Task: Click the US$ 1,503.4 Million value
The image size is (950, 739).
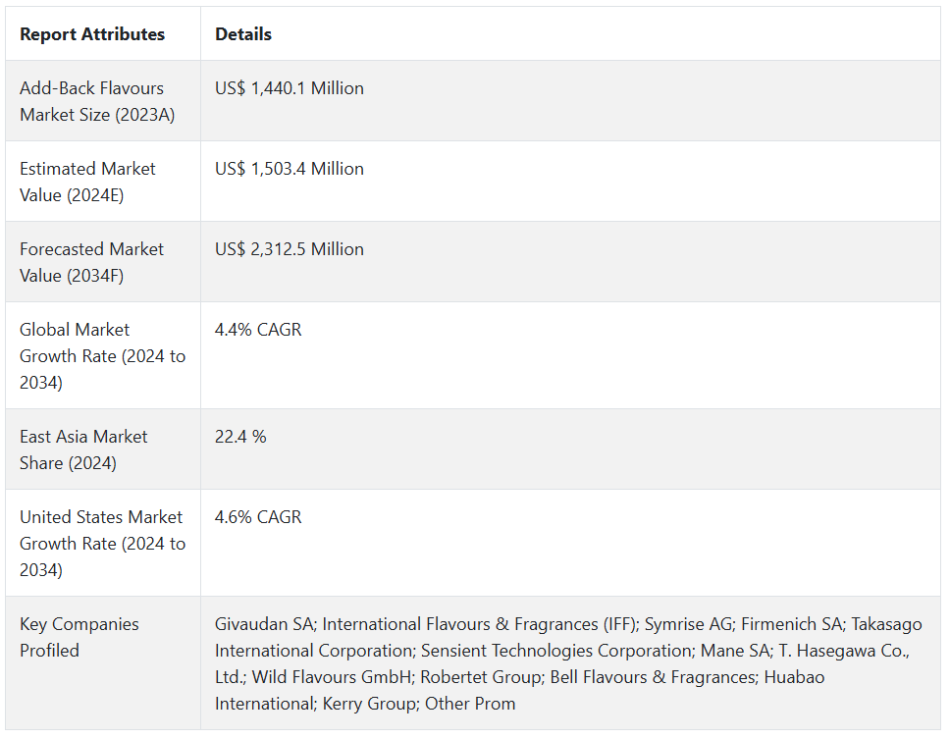Action: pos(290,169)
